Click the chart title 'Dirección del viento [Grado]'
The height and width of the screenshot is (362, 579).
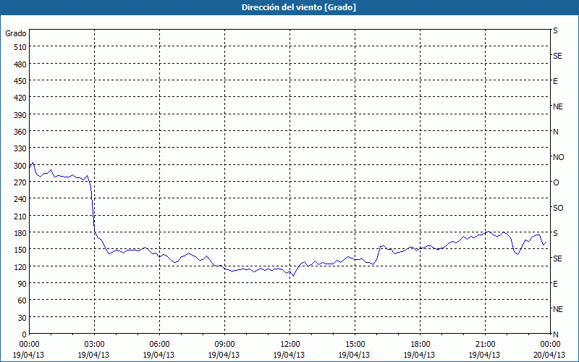(x=299, y=7)
